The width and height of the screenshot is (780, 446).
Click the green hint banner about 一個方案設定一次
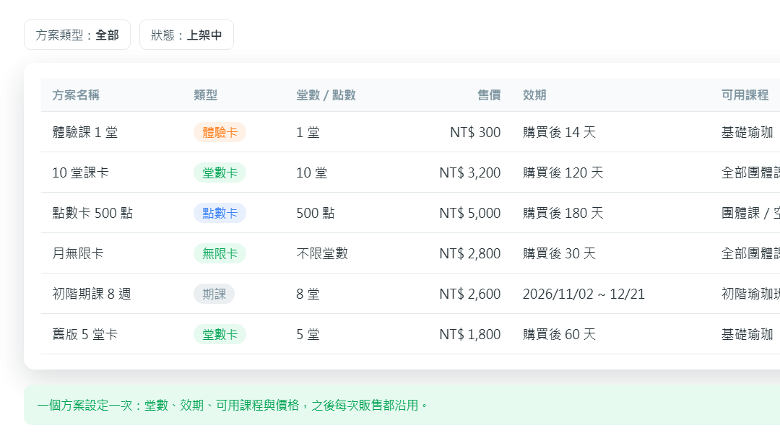pyautogui.click(x=402, y=405)
